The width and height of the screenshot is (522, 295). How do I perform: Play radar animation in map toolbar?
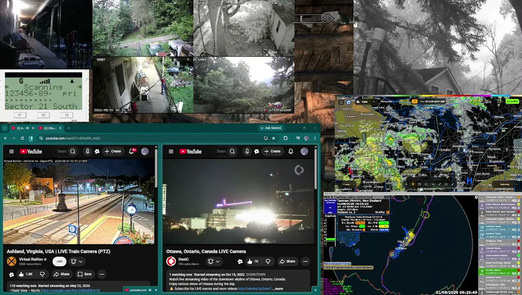(406, 184)
